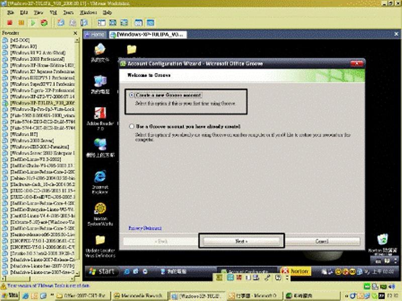Open the View menu

click(x=39, y=12)
